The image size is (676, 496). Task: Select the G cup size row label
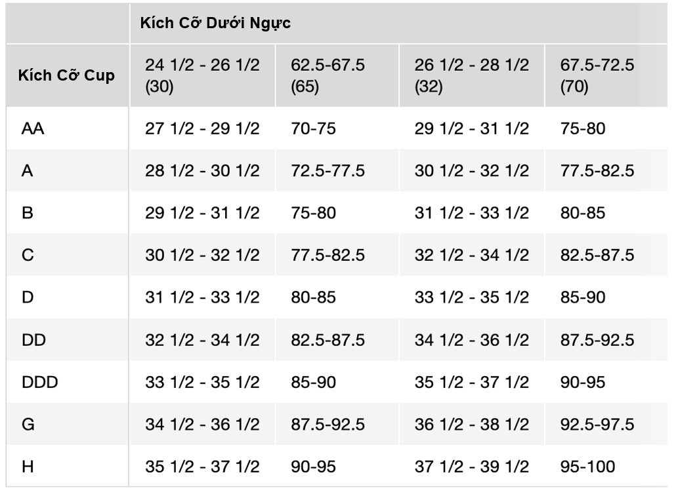(28, 425)
